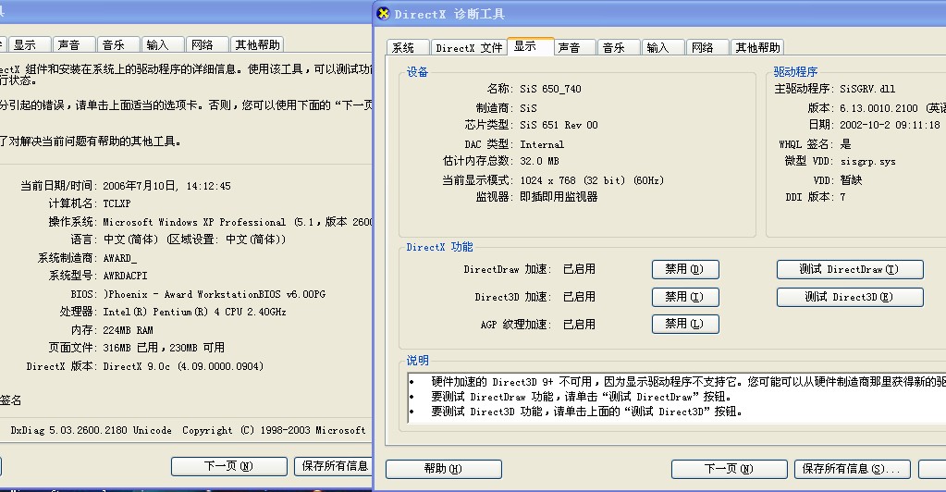946x492 pixels.
Task: Open 声音 tab in the right window
Action: pyautogui.click(x=575, y=48)
